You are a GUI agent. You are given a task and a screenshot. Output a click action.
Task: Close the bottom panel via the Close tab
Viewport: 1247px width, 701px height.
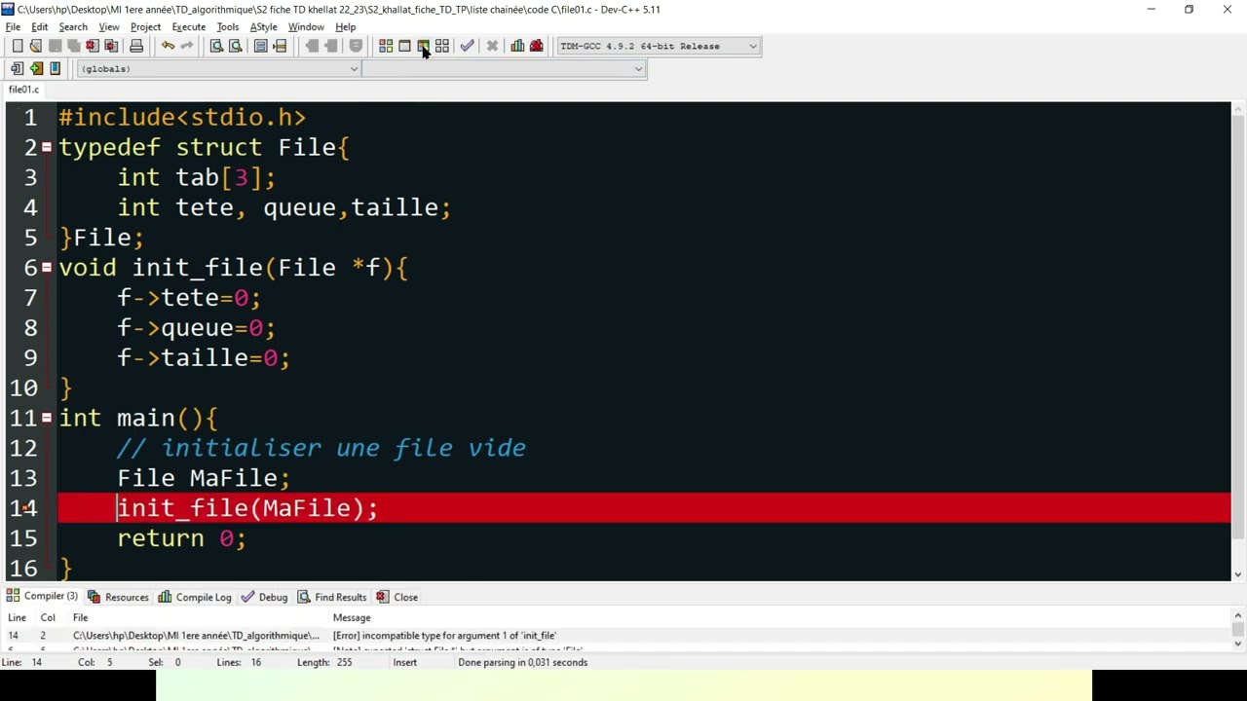(397, 597)
